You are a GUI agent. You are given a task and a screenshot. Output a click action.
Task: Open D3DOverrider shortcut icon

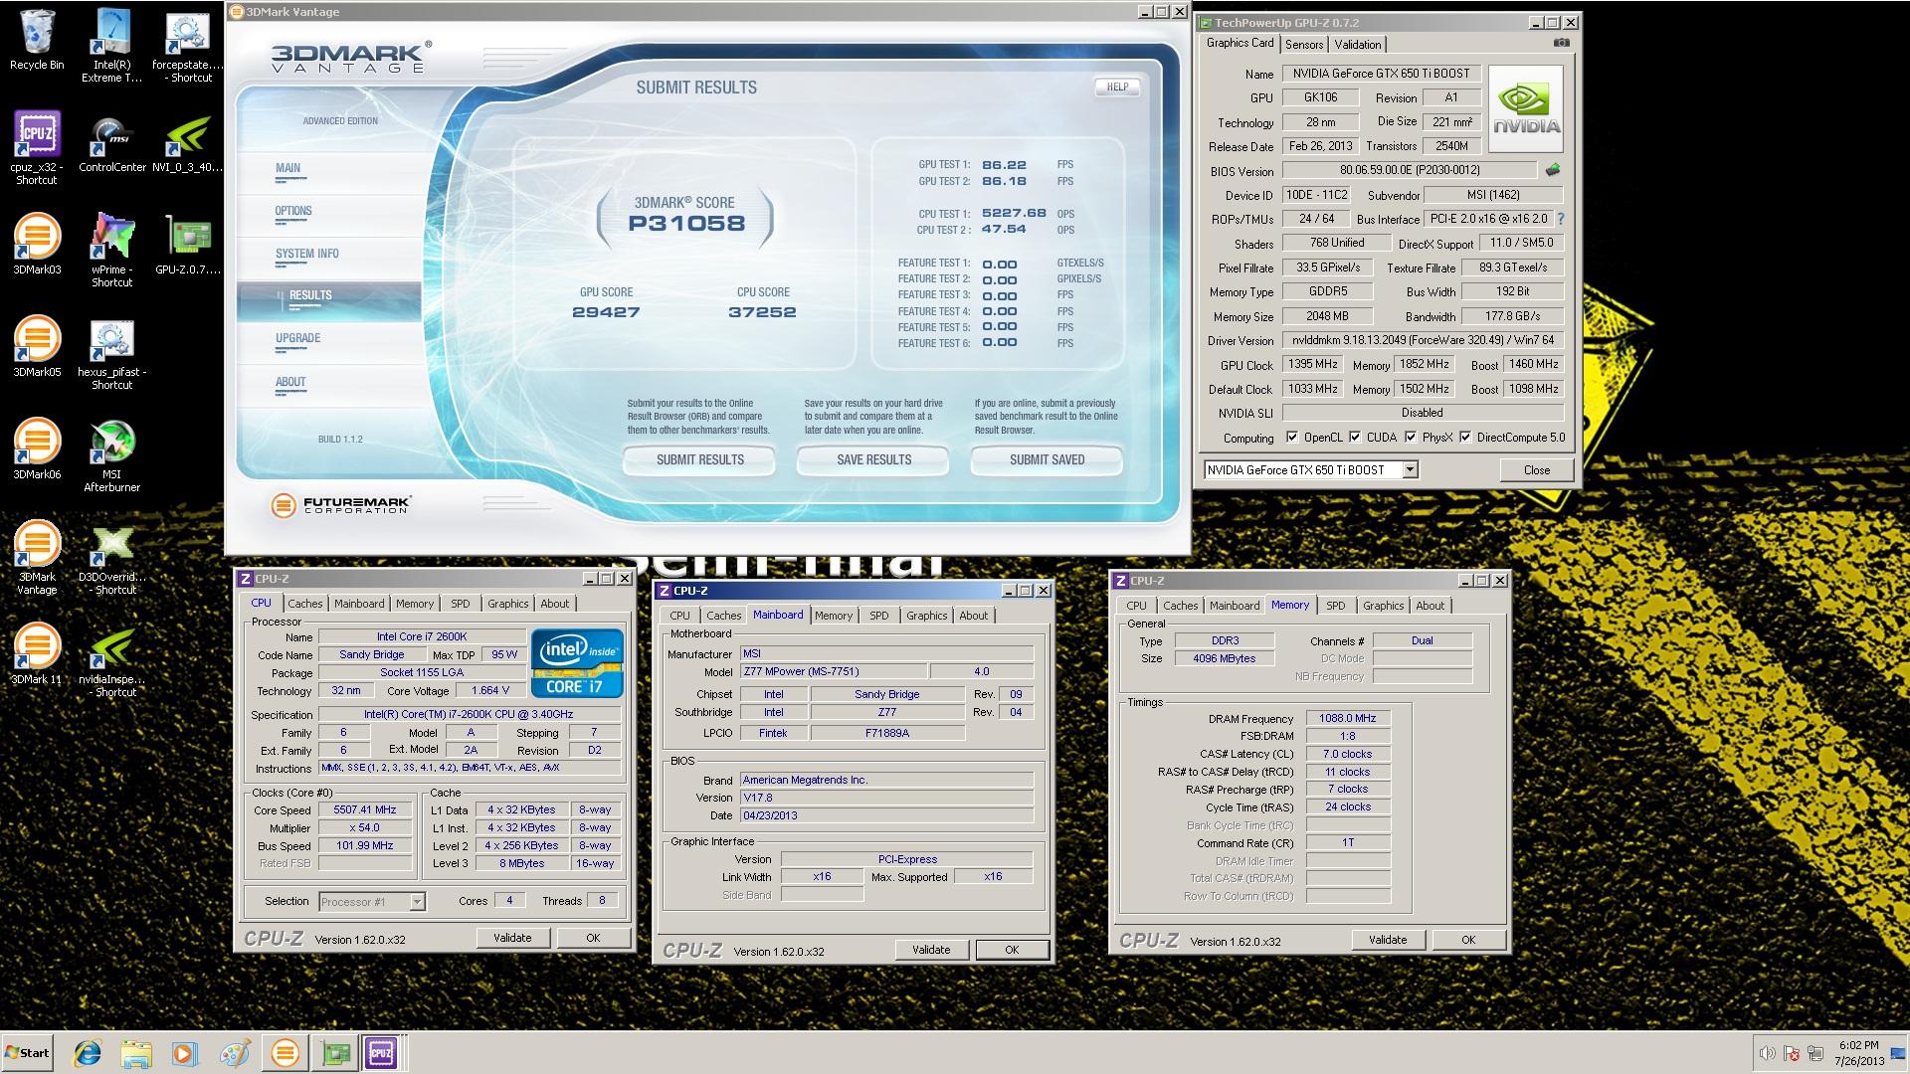coord(111,558)
